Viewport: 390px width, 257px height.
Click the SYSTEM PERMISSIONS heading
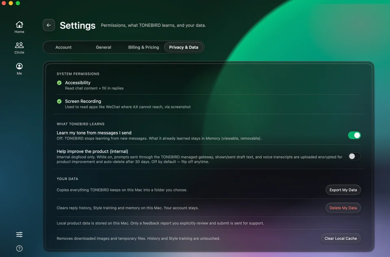[x=78, y=74]
